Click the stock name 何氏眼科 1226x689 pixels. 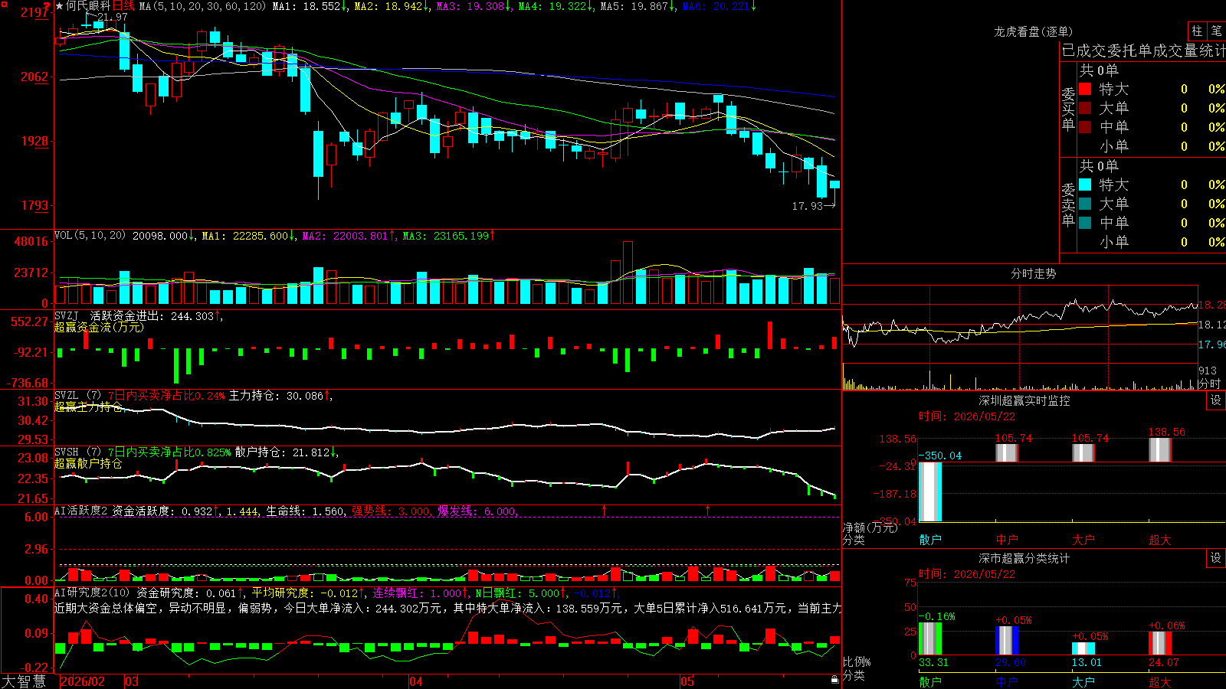(x=88, y=6)
